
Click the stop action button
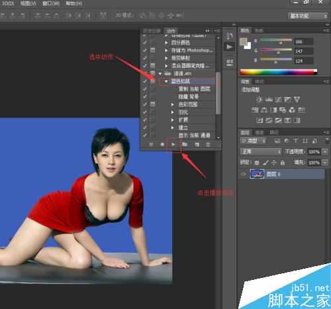[x=151, y=145]
